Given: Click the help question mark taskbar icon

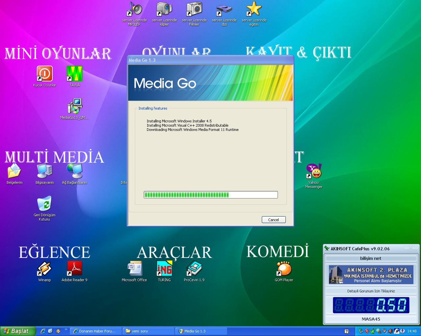Looking at the screenshot, I should (347, 331).
